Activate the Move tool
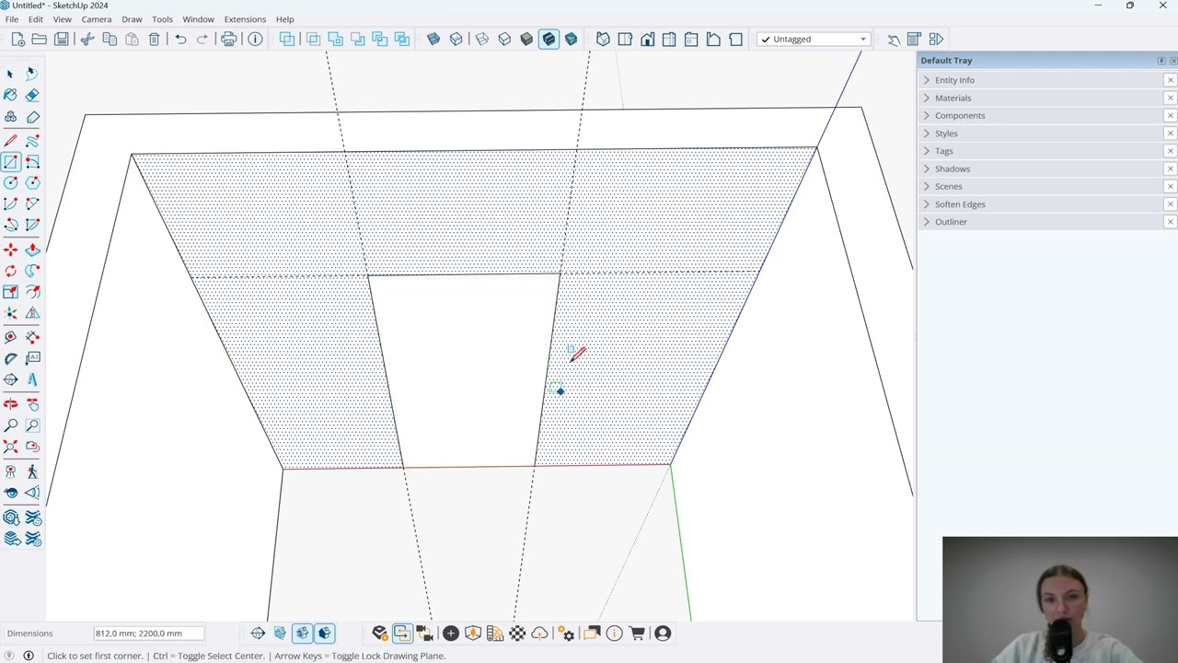The width and height of the screenshot is (1178, 663). [10, 249]
